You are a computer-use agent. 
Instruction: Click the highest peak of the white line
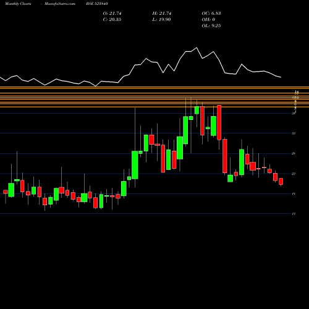tap(197, 48)
